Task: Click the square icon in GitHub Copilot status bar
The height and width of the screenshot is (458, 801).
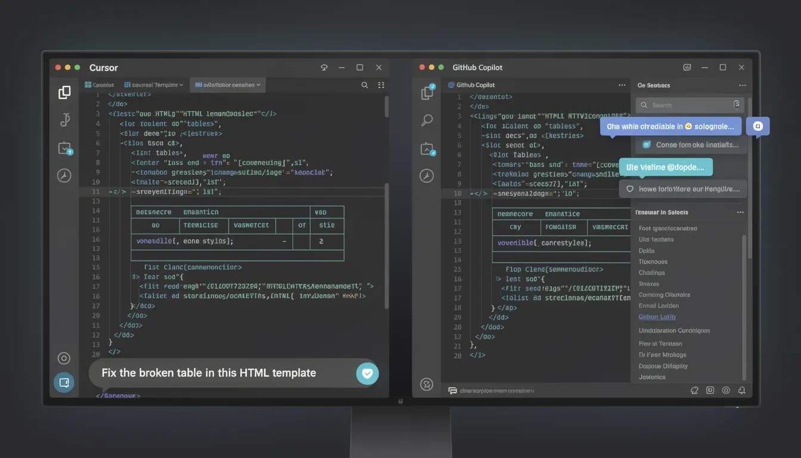Action: tap(710, 391)
